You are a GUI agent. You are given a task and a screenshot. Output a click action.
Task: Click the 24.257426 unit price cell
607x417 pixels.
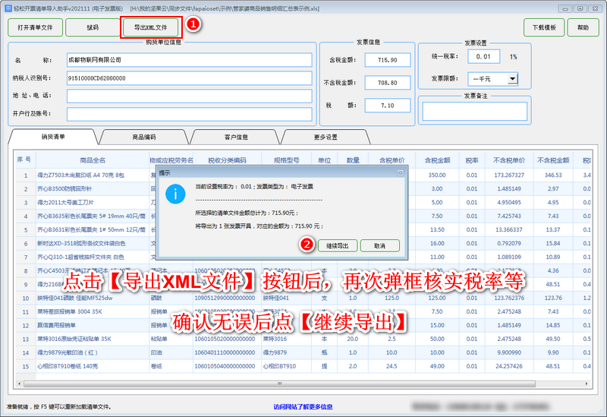pos(509,366)
